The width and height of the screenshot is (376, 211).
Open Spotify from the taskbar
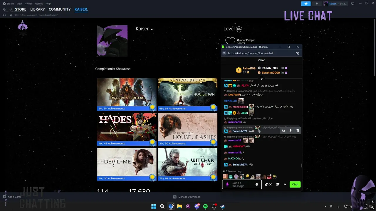(x=205, y=206)
